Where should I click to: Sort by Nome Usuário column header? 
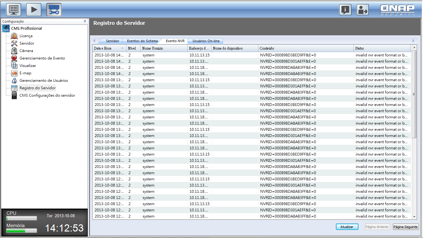pos(164,48)
